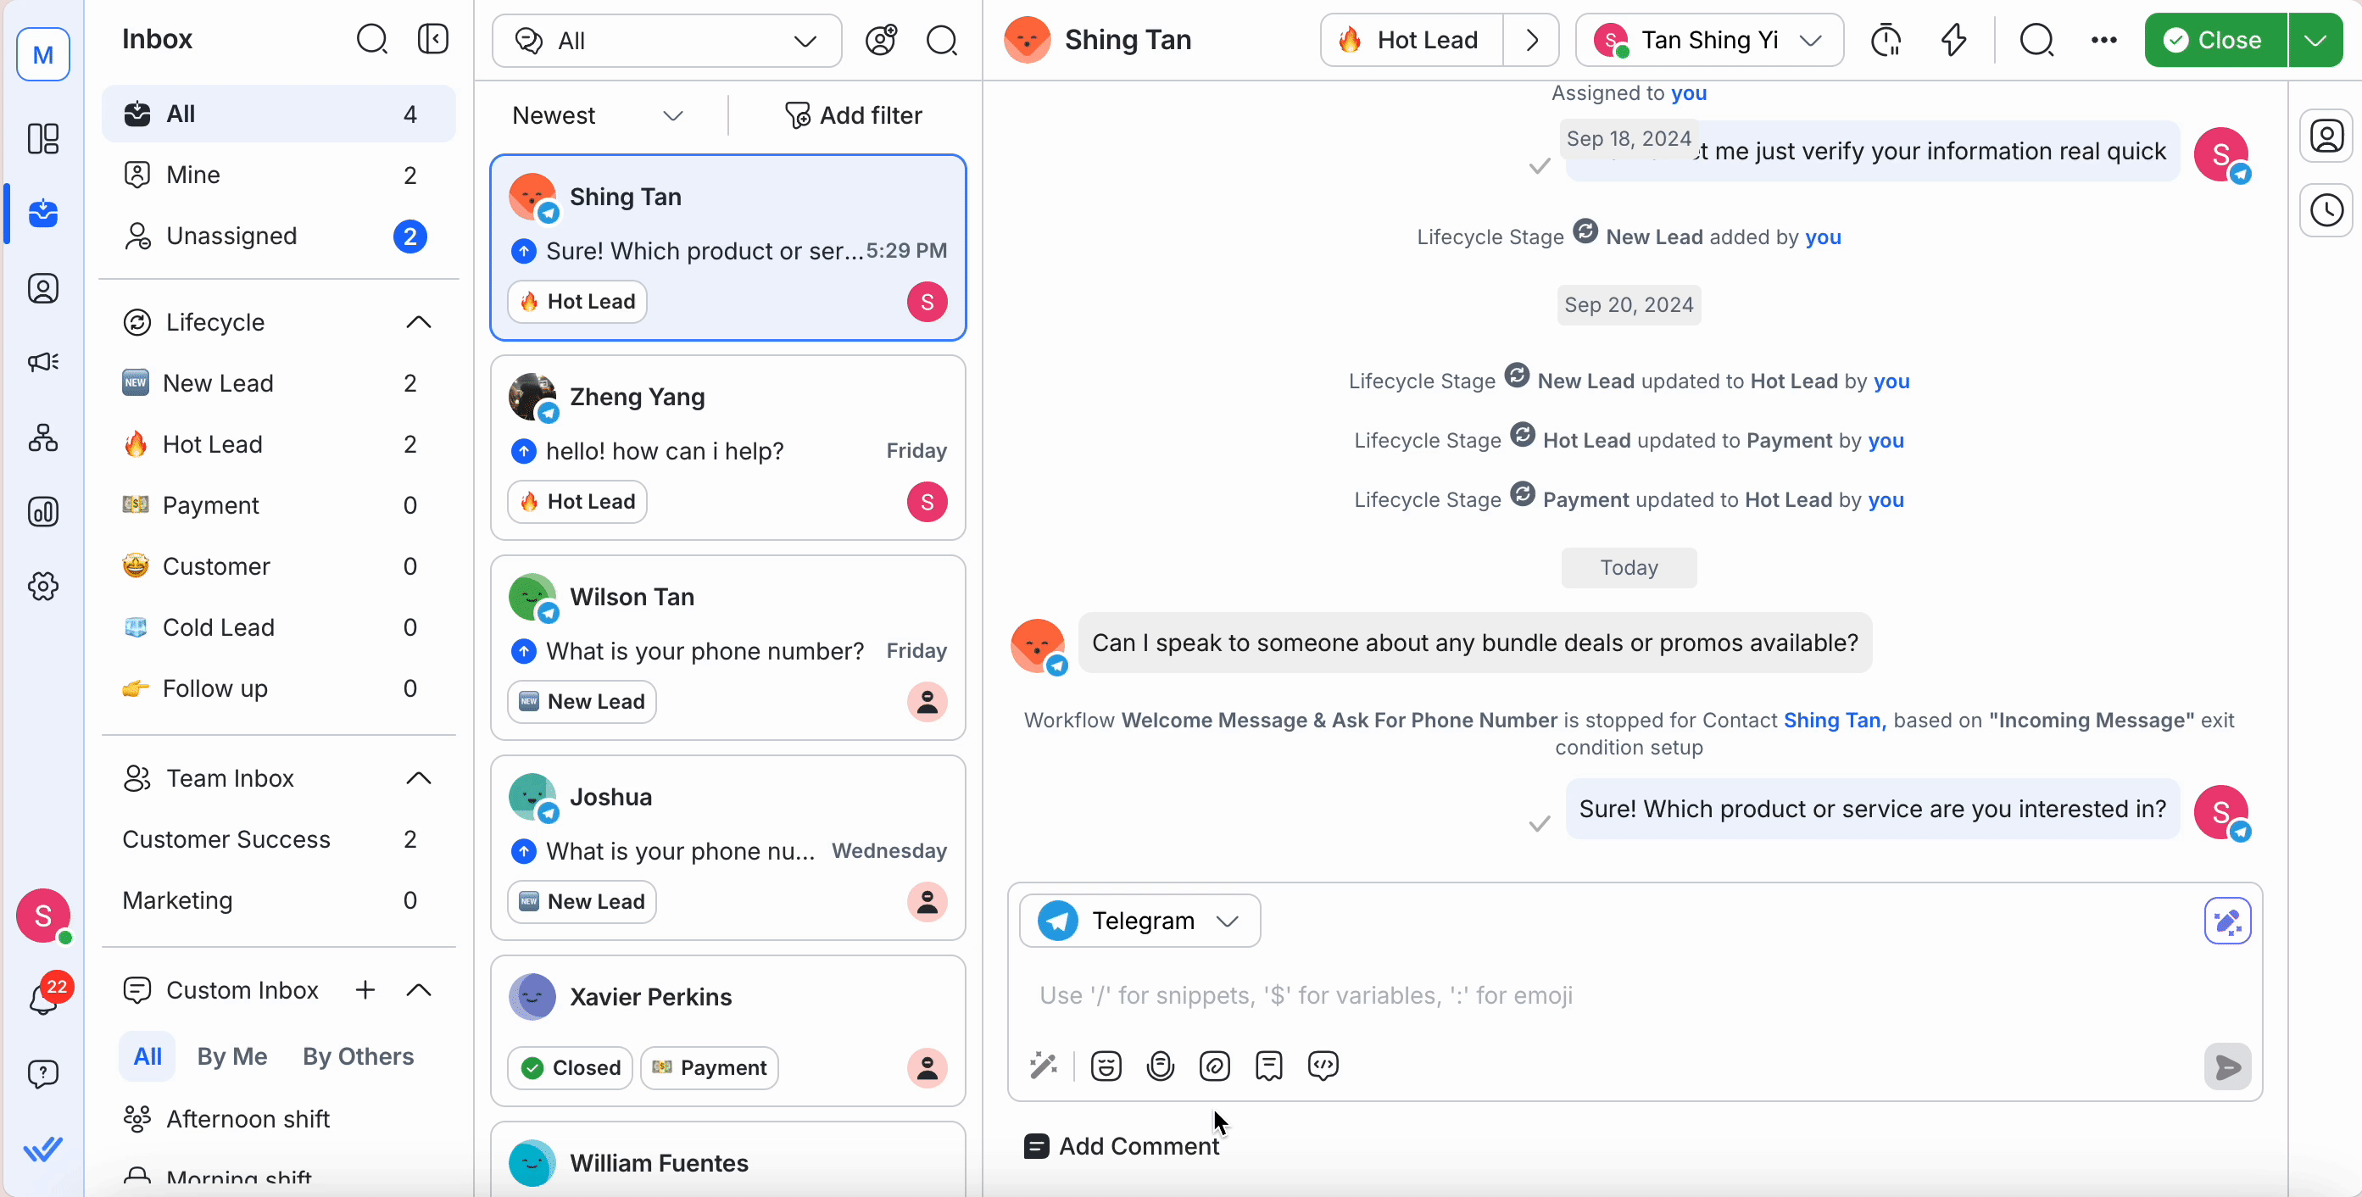Show the contact details panel on the right
Viewport: 2362px width, 1197px height.
(x=2326, y=135)
